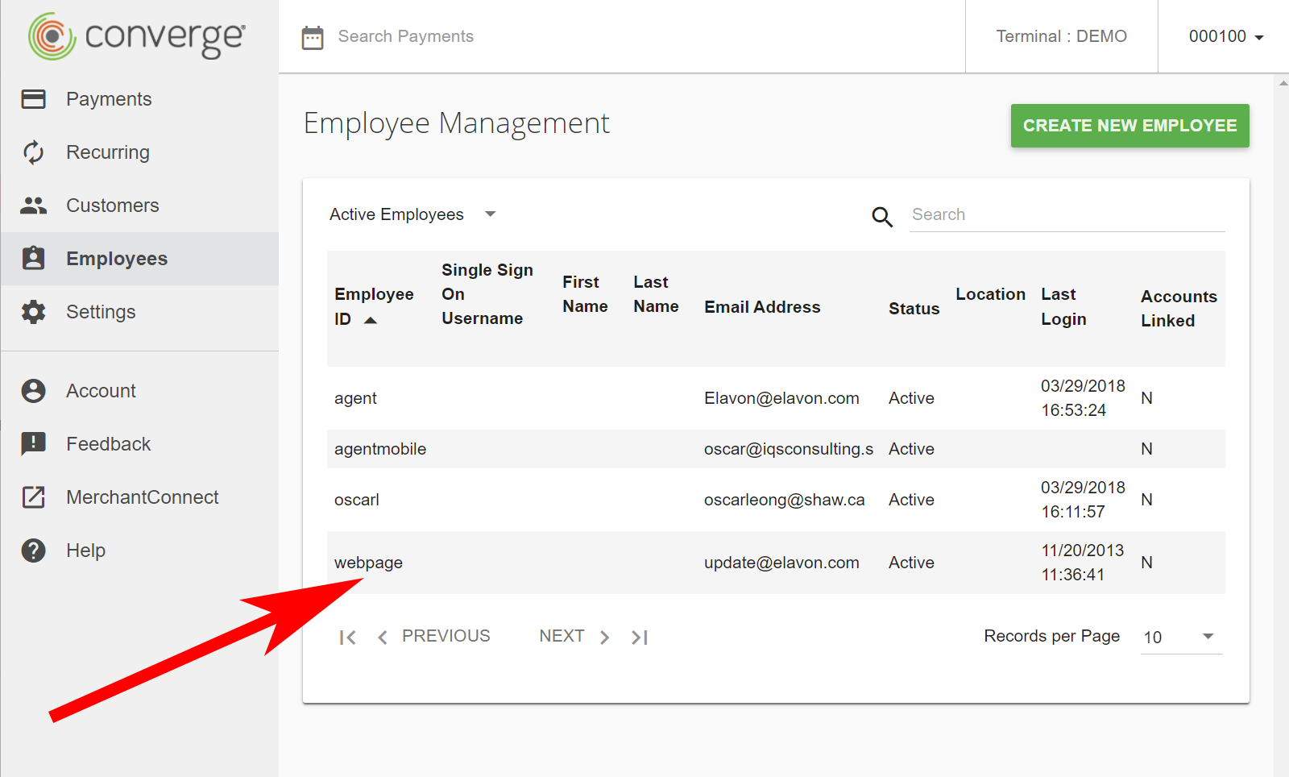Open the 000100 account dropdown

point(1225,36)
